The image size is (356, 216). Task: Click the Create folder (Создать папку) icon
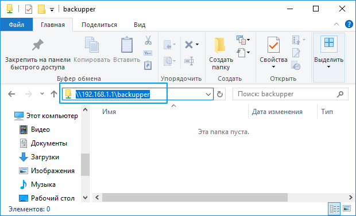click(220, 45)
